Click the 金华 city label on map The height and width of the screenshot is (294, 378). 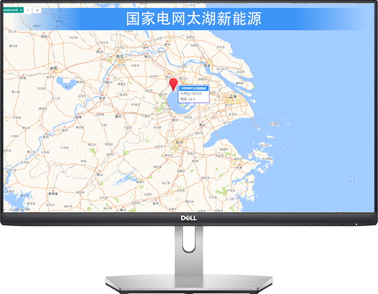click(156, 203)
